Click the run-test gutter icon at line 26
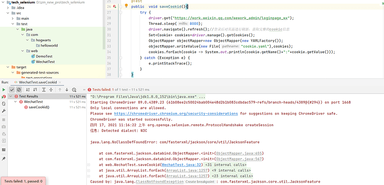384x185 pixels. coord(115,6)
